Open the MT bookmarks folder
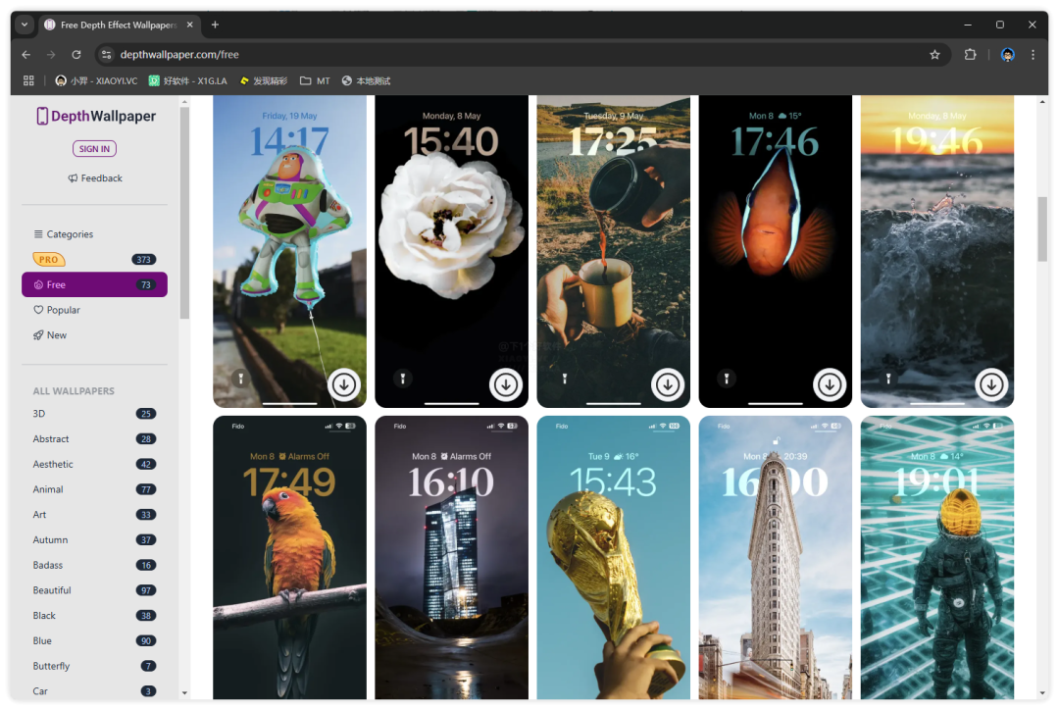This screenshot has width=1059, height=710. coord(315,80)
